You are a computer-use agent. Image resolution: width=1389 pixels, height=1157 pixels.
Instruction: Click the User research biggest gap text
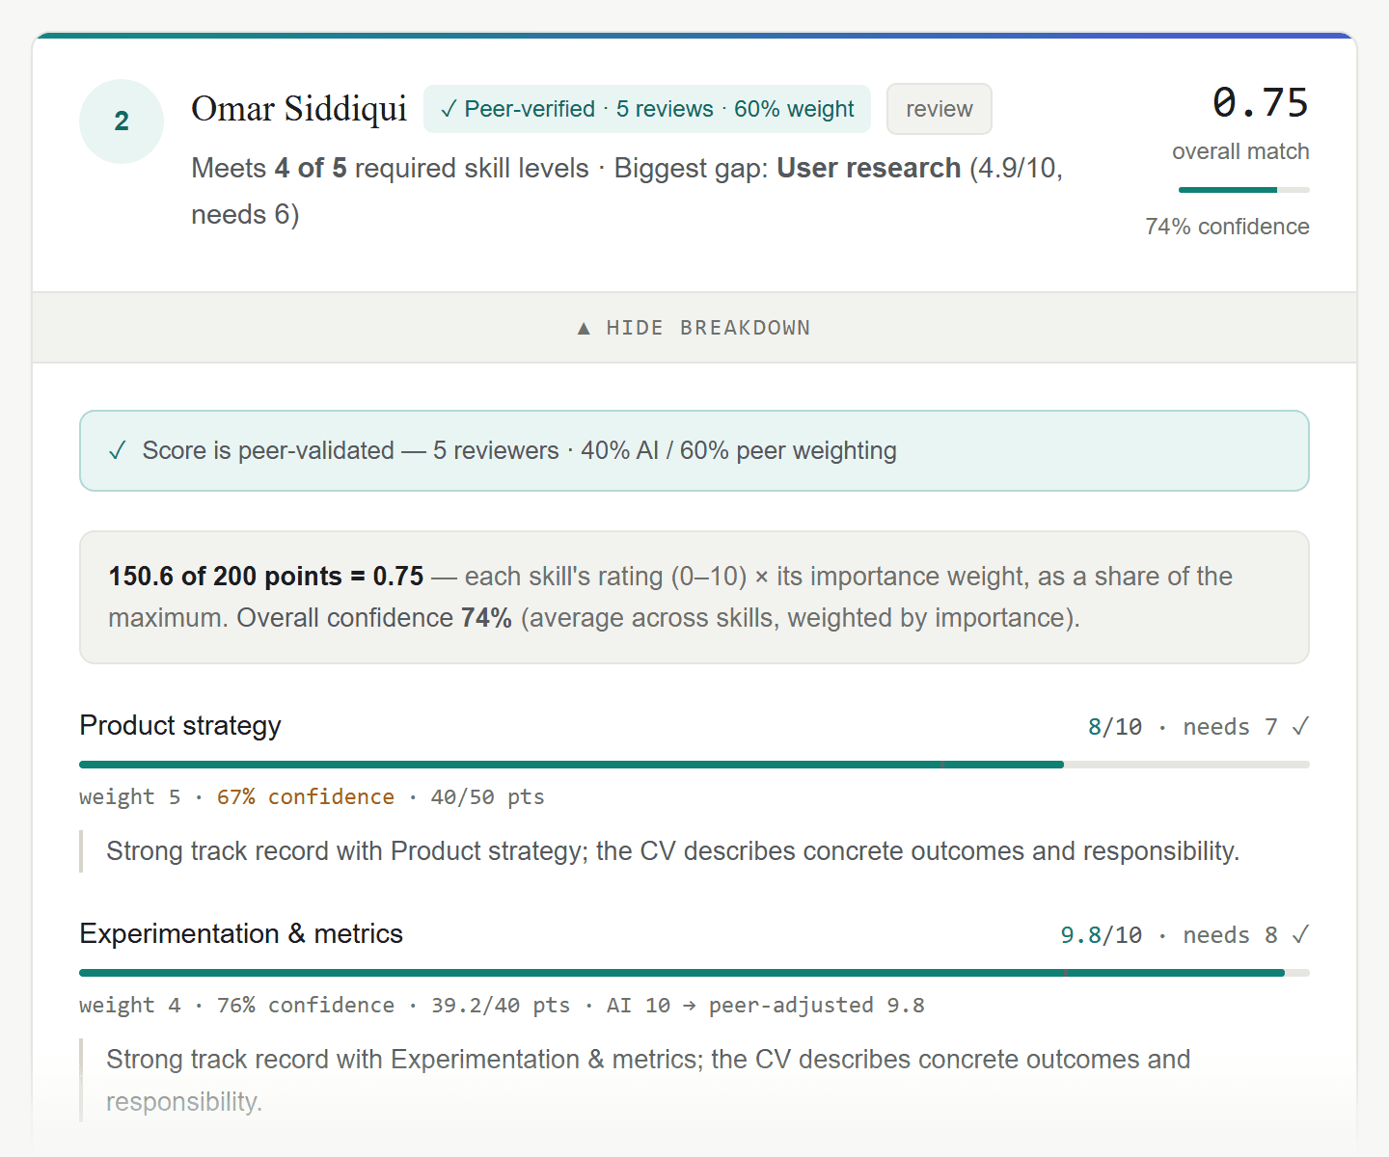868,168
